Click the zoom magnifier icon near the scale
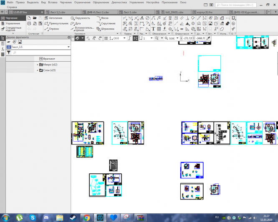 (x=166, y=38)
